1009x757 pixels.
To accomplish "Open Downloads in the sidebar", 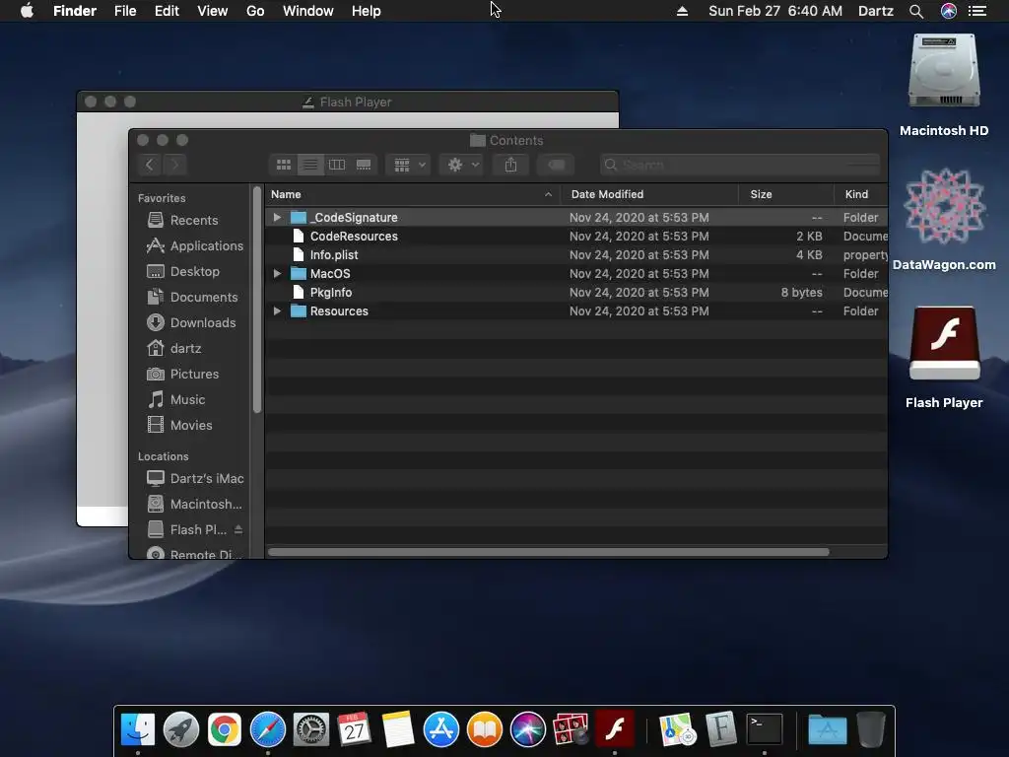I will point(193,322).
